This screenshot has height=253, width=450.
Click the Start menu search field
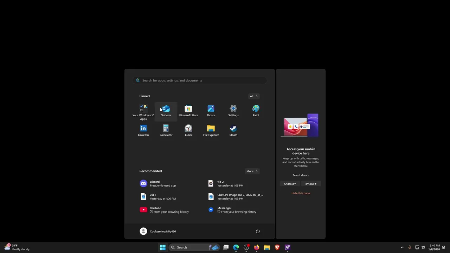pos(200,80)
